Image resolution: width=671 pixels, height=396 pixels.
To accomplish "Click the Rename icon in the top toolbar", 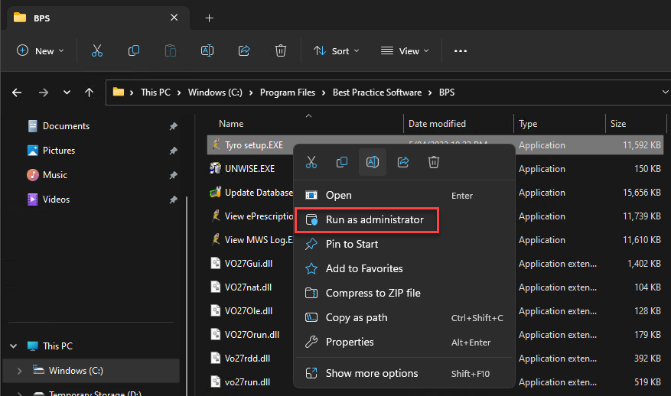I will pyautogui.click(x=207, y=51).
